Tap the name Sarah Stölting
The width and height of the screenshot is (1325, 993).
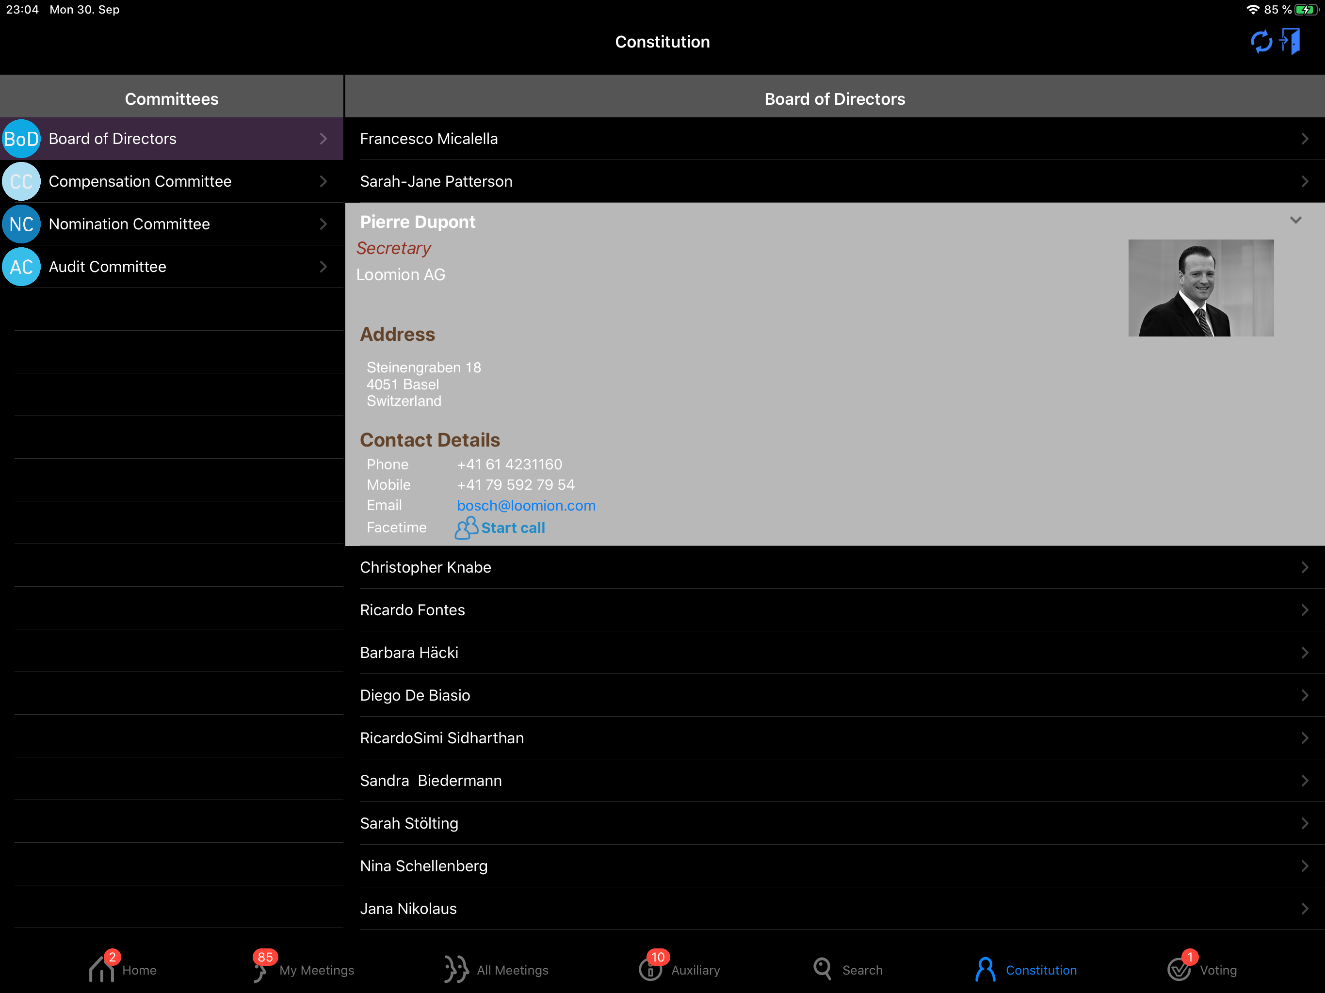[409, 823]
